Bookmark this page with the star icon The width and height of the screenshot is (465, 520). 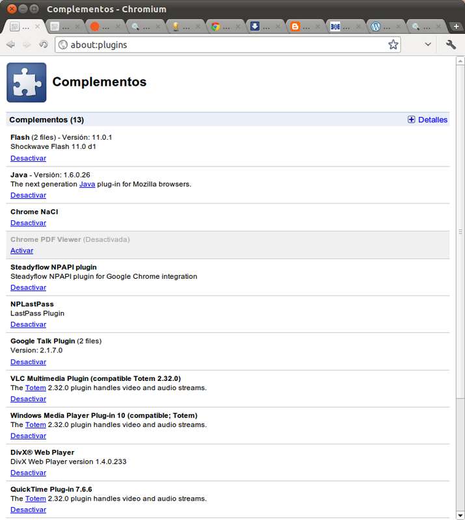(393, 44)
